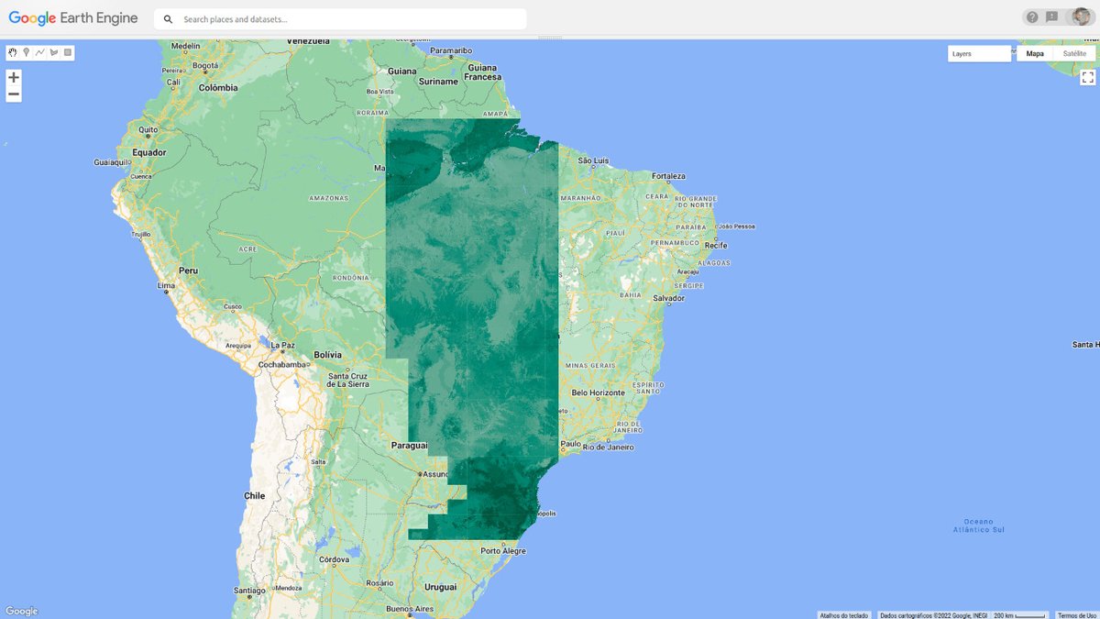Open the help question mark menu
Screen dimensions: 1100x619
[x=1032, y=17]
